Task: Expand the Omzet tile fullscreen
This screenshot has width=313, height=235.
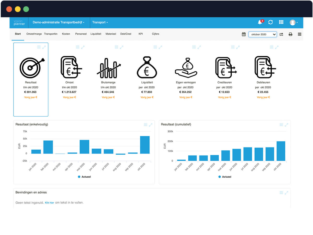Action: [x=83, y=47]
